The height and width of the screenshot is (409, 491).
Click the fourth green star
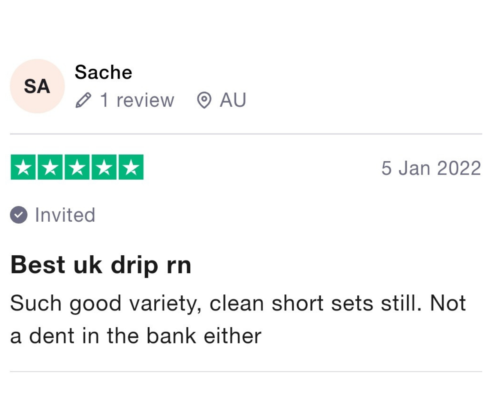click(x=104, y=167)
